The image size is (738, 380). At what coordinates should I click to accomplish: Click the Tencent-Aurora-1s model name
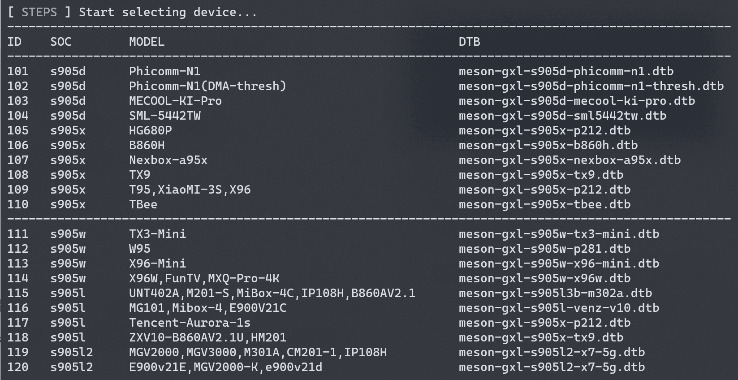[190, 323]
